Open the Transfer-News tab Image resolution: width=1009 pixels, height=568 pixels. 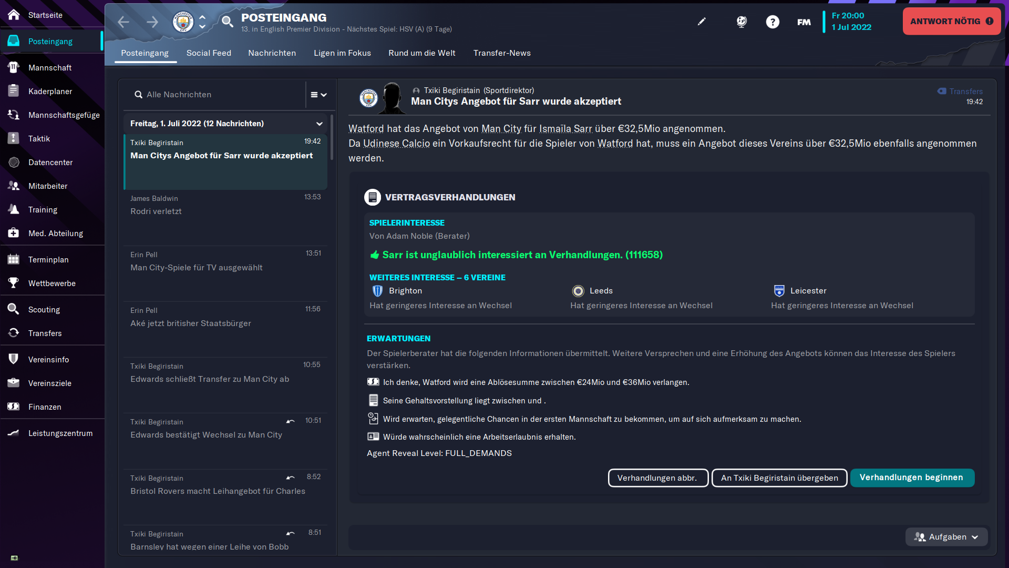tap(502, 53)
